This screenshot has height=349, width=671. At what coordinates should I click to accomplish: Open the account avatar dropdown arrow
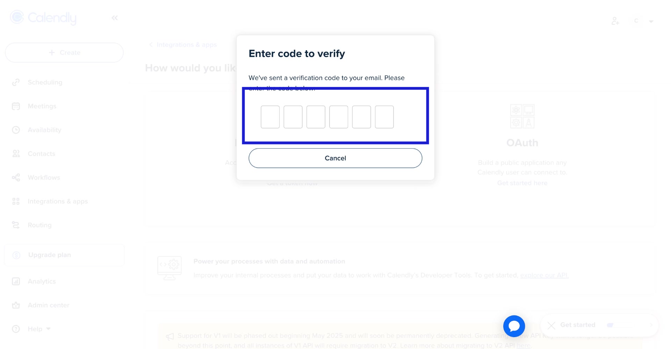(651, 22)
